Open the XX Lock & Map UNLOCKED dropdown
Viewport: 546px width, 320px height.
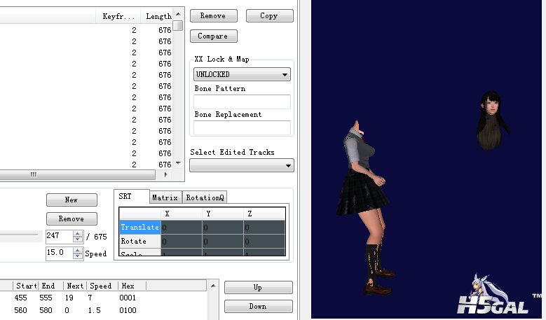242,74
